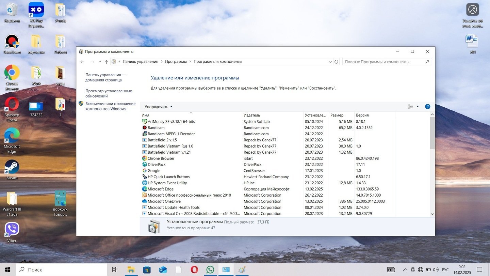Click the Microsoft Office 2010 icon in list

(145, 195)
